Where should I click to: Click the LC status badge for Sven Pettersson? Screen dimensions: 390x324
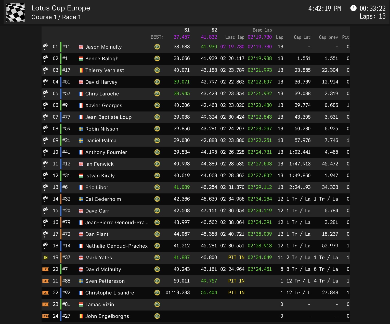click(x=45, y=281)
